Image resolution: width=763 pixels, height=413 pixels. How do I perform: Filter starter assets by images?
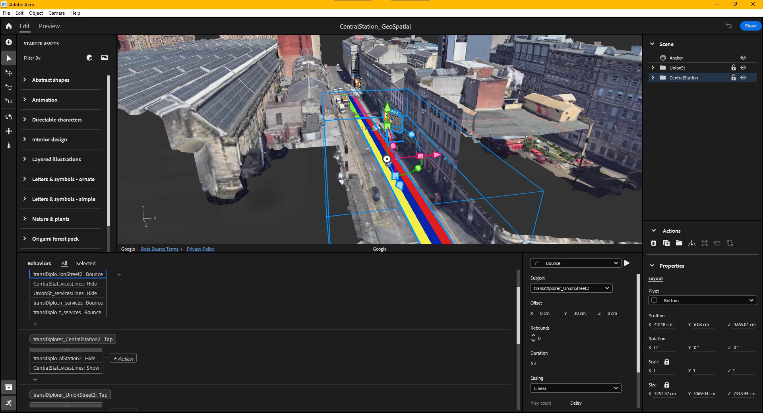point(105,58)
